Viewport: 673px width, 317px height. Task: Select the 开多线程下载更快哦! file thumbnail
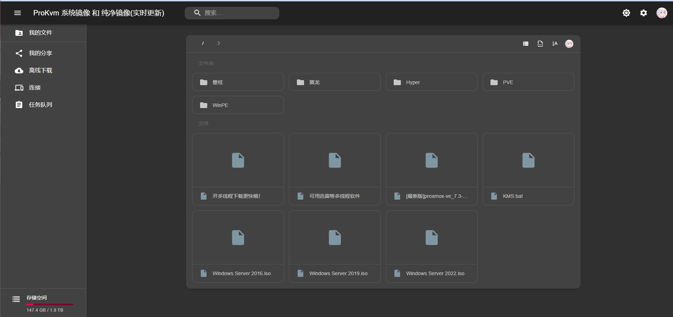point(238,160)
